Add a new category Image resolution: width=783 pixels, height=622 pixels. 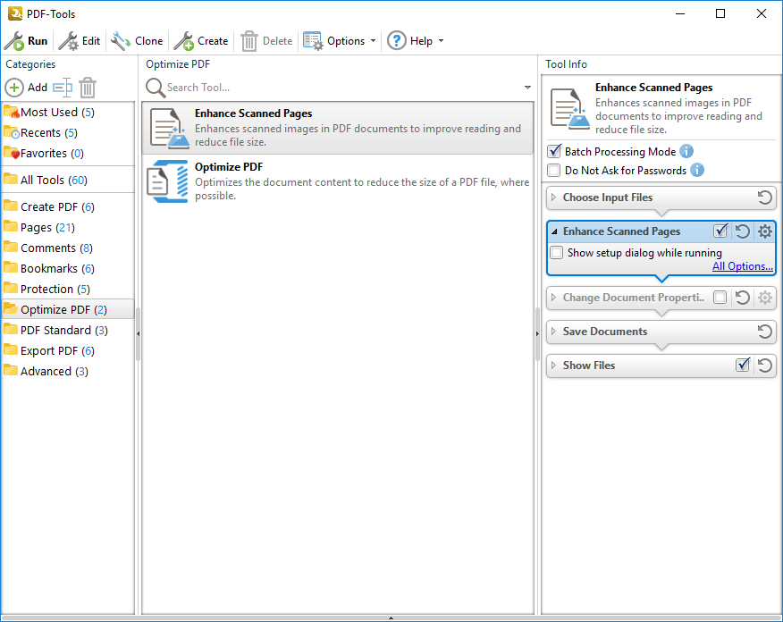pyautogui.click(x=27, y=88)
